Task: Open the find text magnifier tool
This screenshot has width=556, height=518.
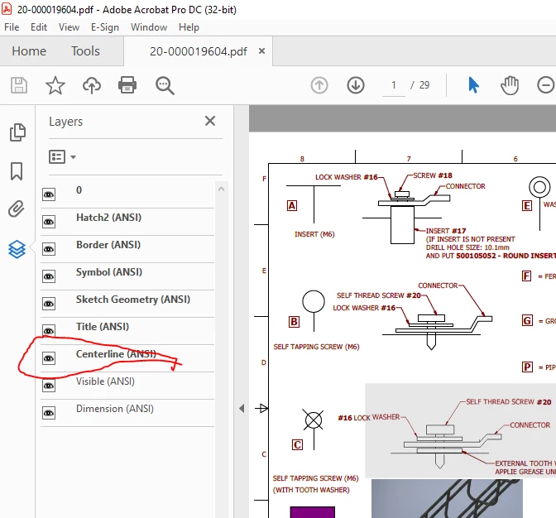Action: click(x=165, y=85)
